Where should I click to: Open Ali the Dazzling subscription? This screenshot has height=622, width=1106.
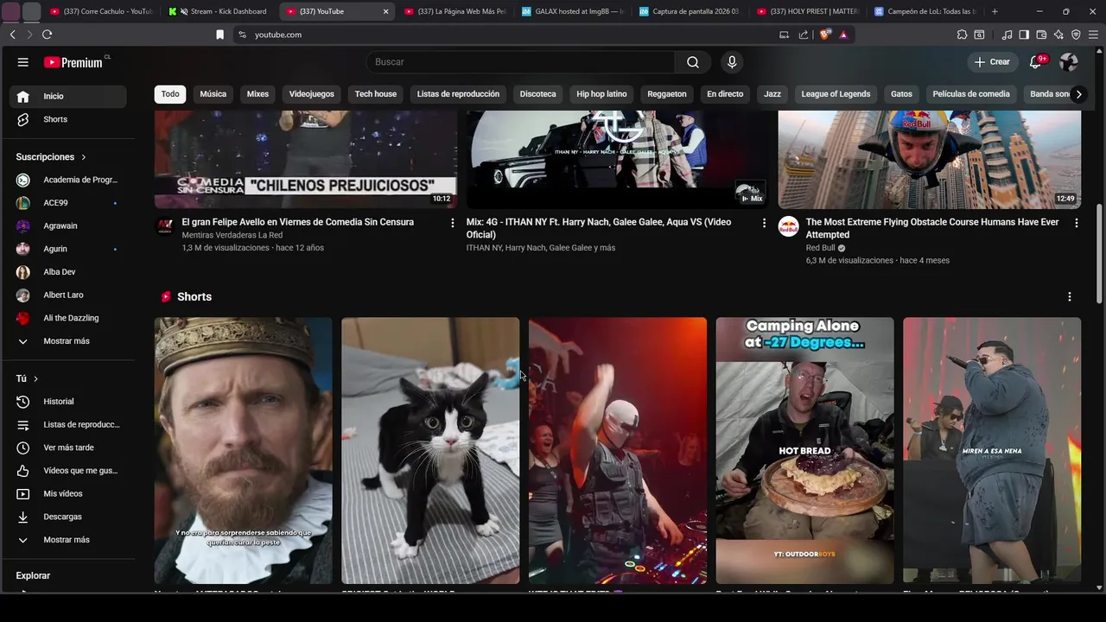pyautogui.click(x=69, y=318)
